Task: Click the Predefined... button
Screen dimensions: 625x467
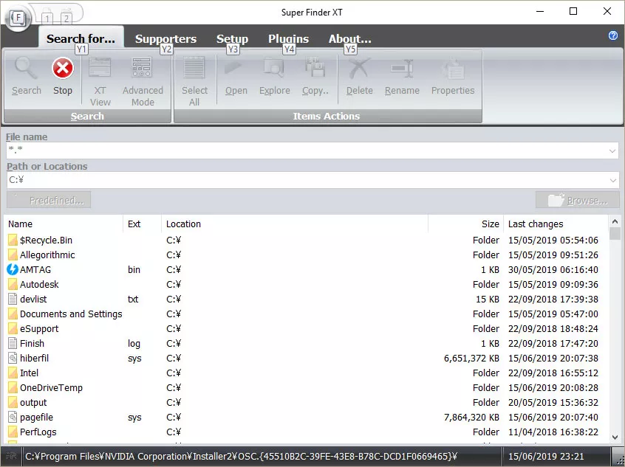Action: click(49, 200)
